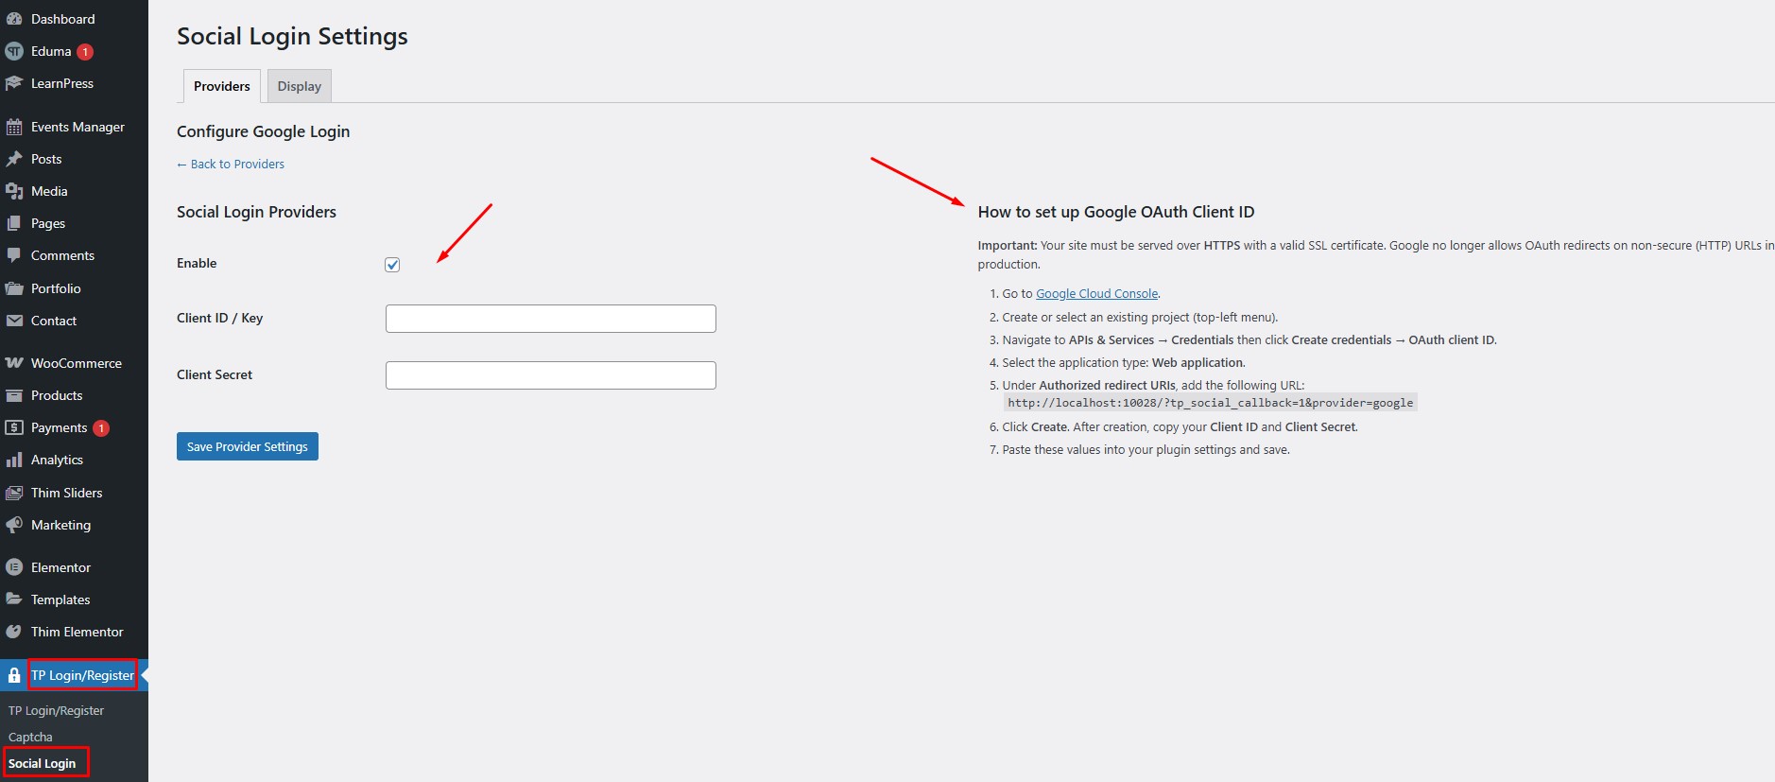The height and width of the screenshot is (782, 1775).
Task: Switch to the Display tab
Action: (x=299, y=86)
